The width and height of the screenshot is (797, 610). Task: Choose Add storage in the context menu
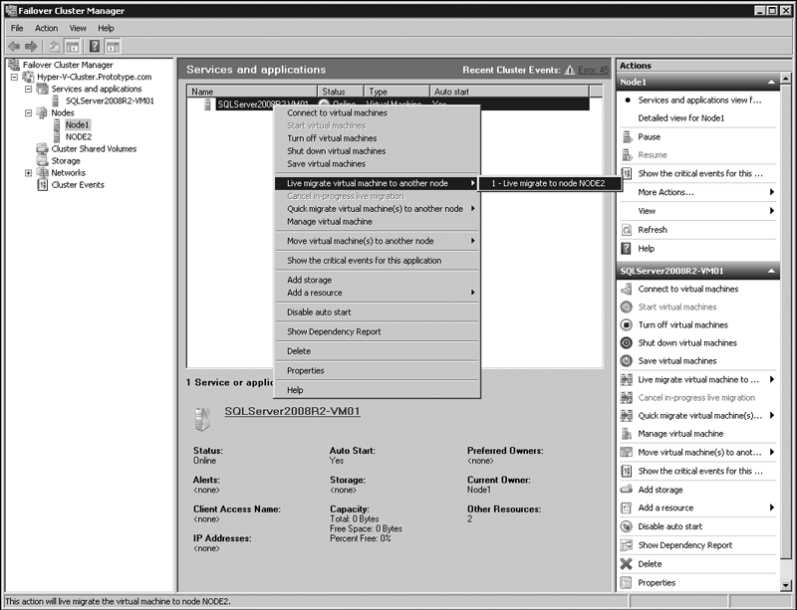(377, 280)
